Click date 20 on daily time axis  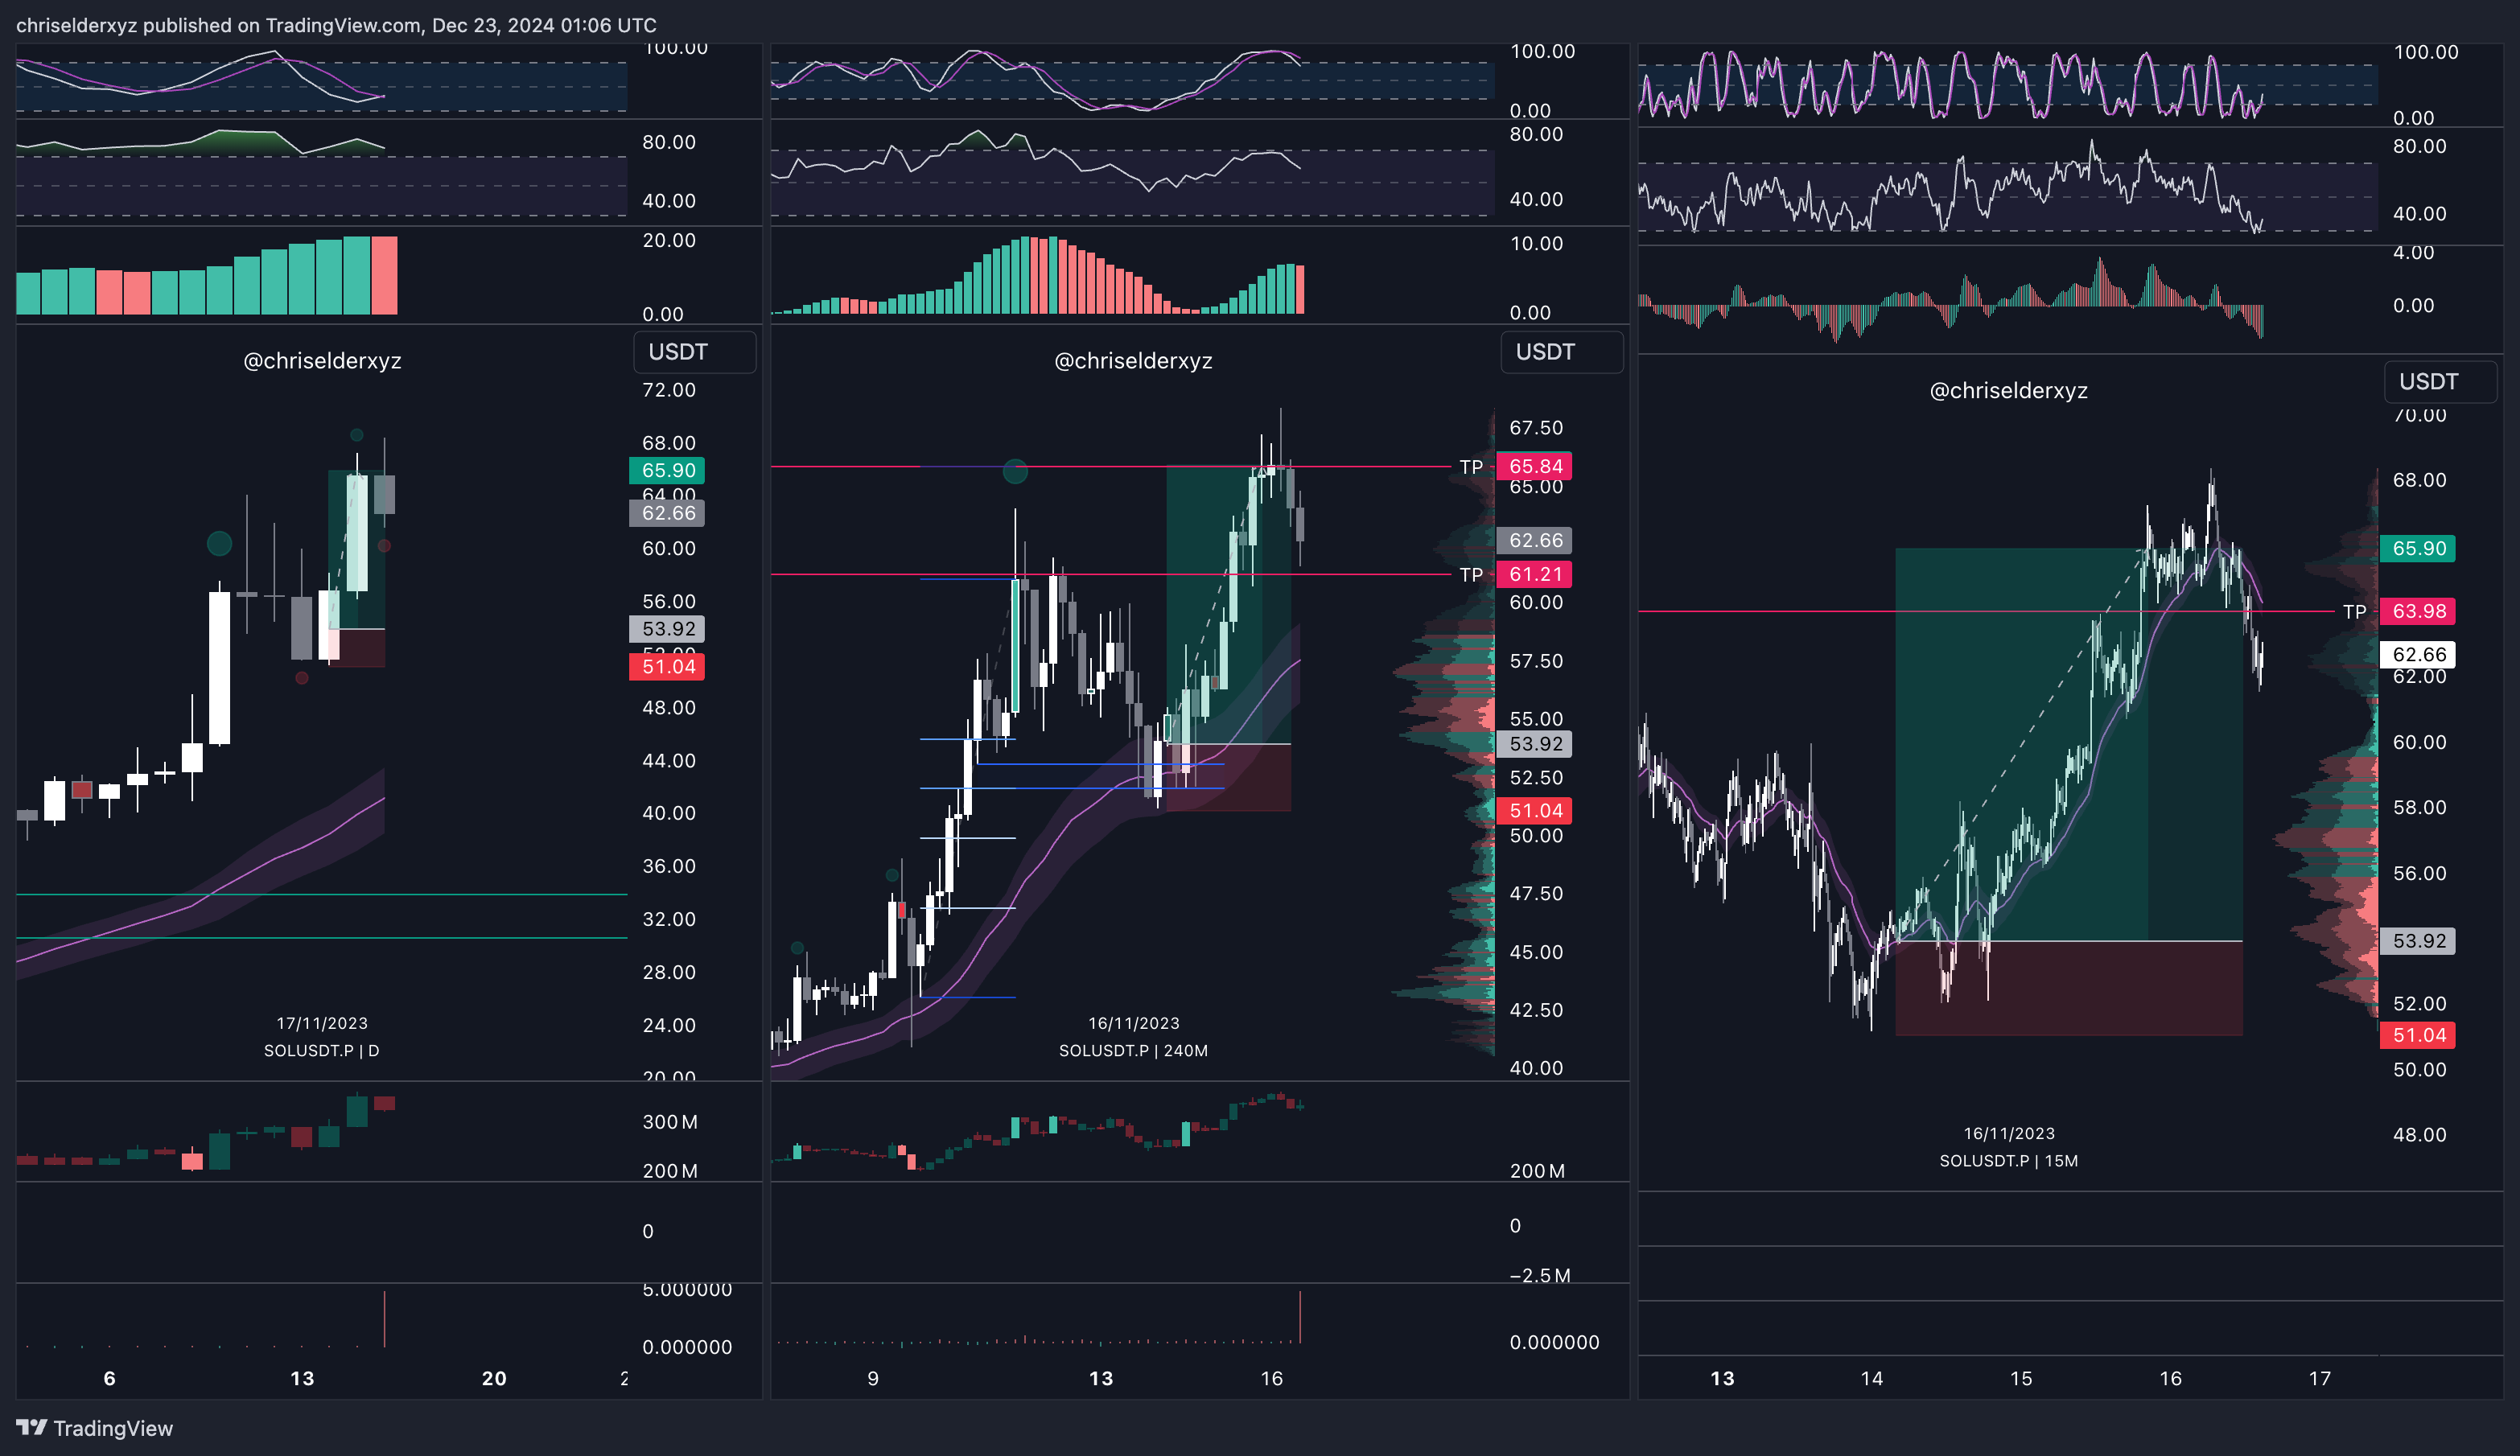point(494,1378)
